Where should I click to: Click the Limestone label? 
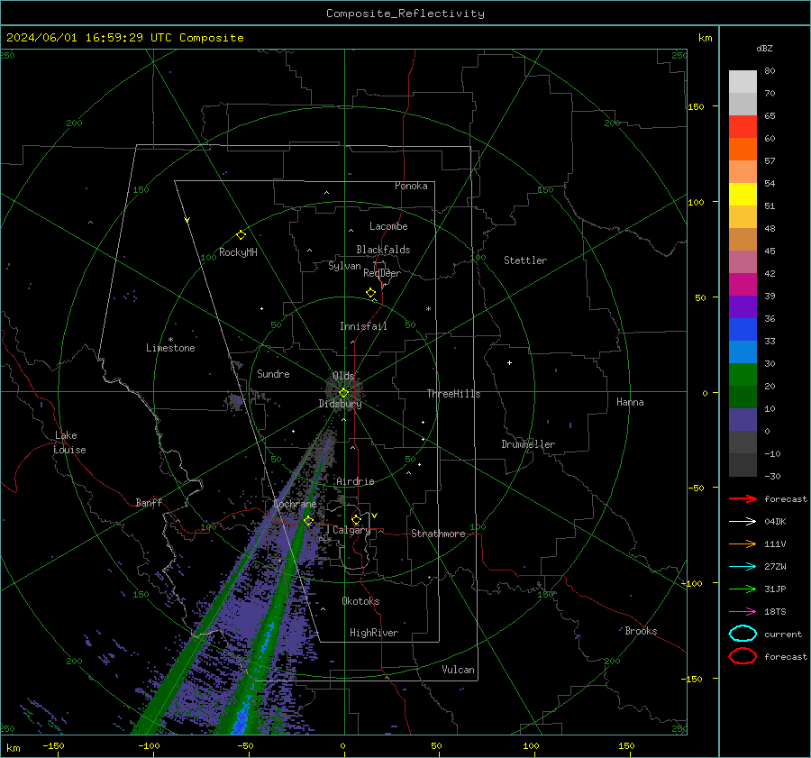(170, 348)
